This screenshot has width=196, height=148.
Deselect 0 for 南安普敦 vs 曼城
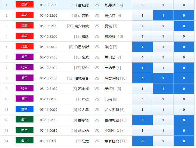click(184, 26)
